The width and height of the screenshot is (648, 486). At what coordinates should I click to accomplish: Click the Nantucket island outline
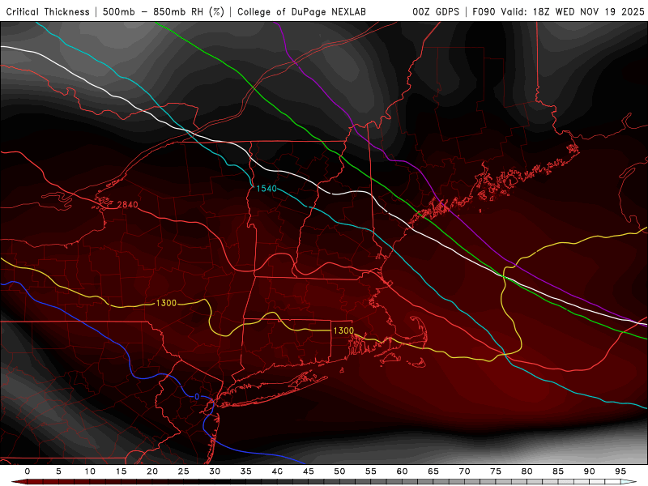(x=418, y=363)
